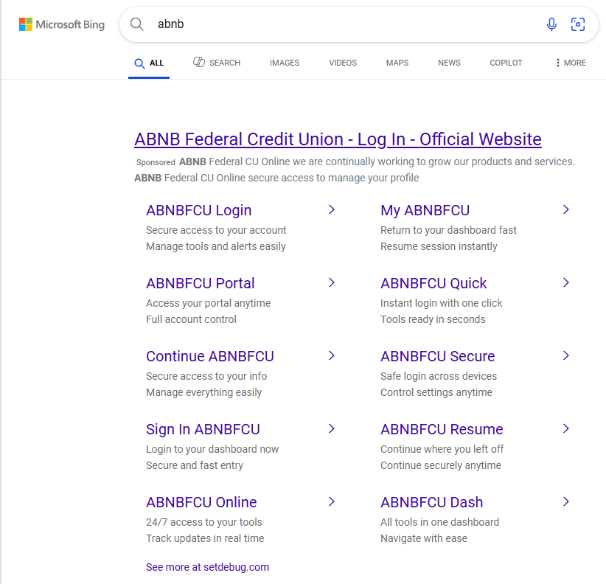Click See more at setdebug.com
The width and height of the screenshot is (606, 584).
[208, 567]
